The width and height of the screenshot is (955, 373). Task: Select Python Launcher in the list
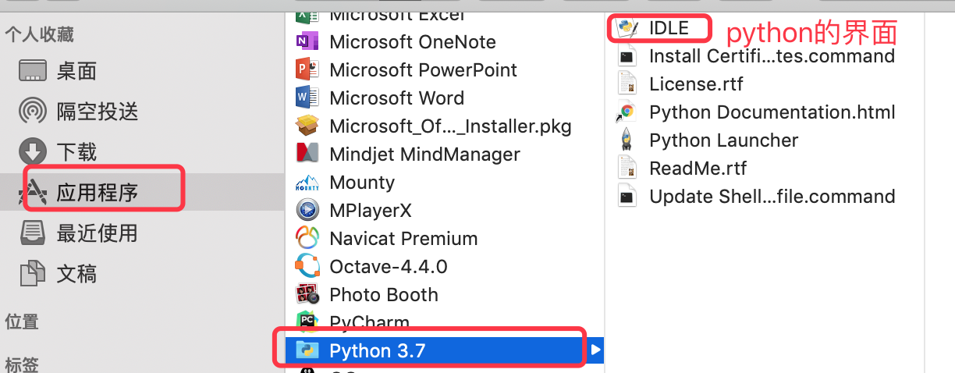click(x=724, y=140)
